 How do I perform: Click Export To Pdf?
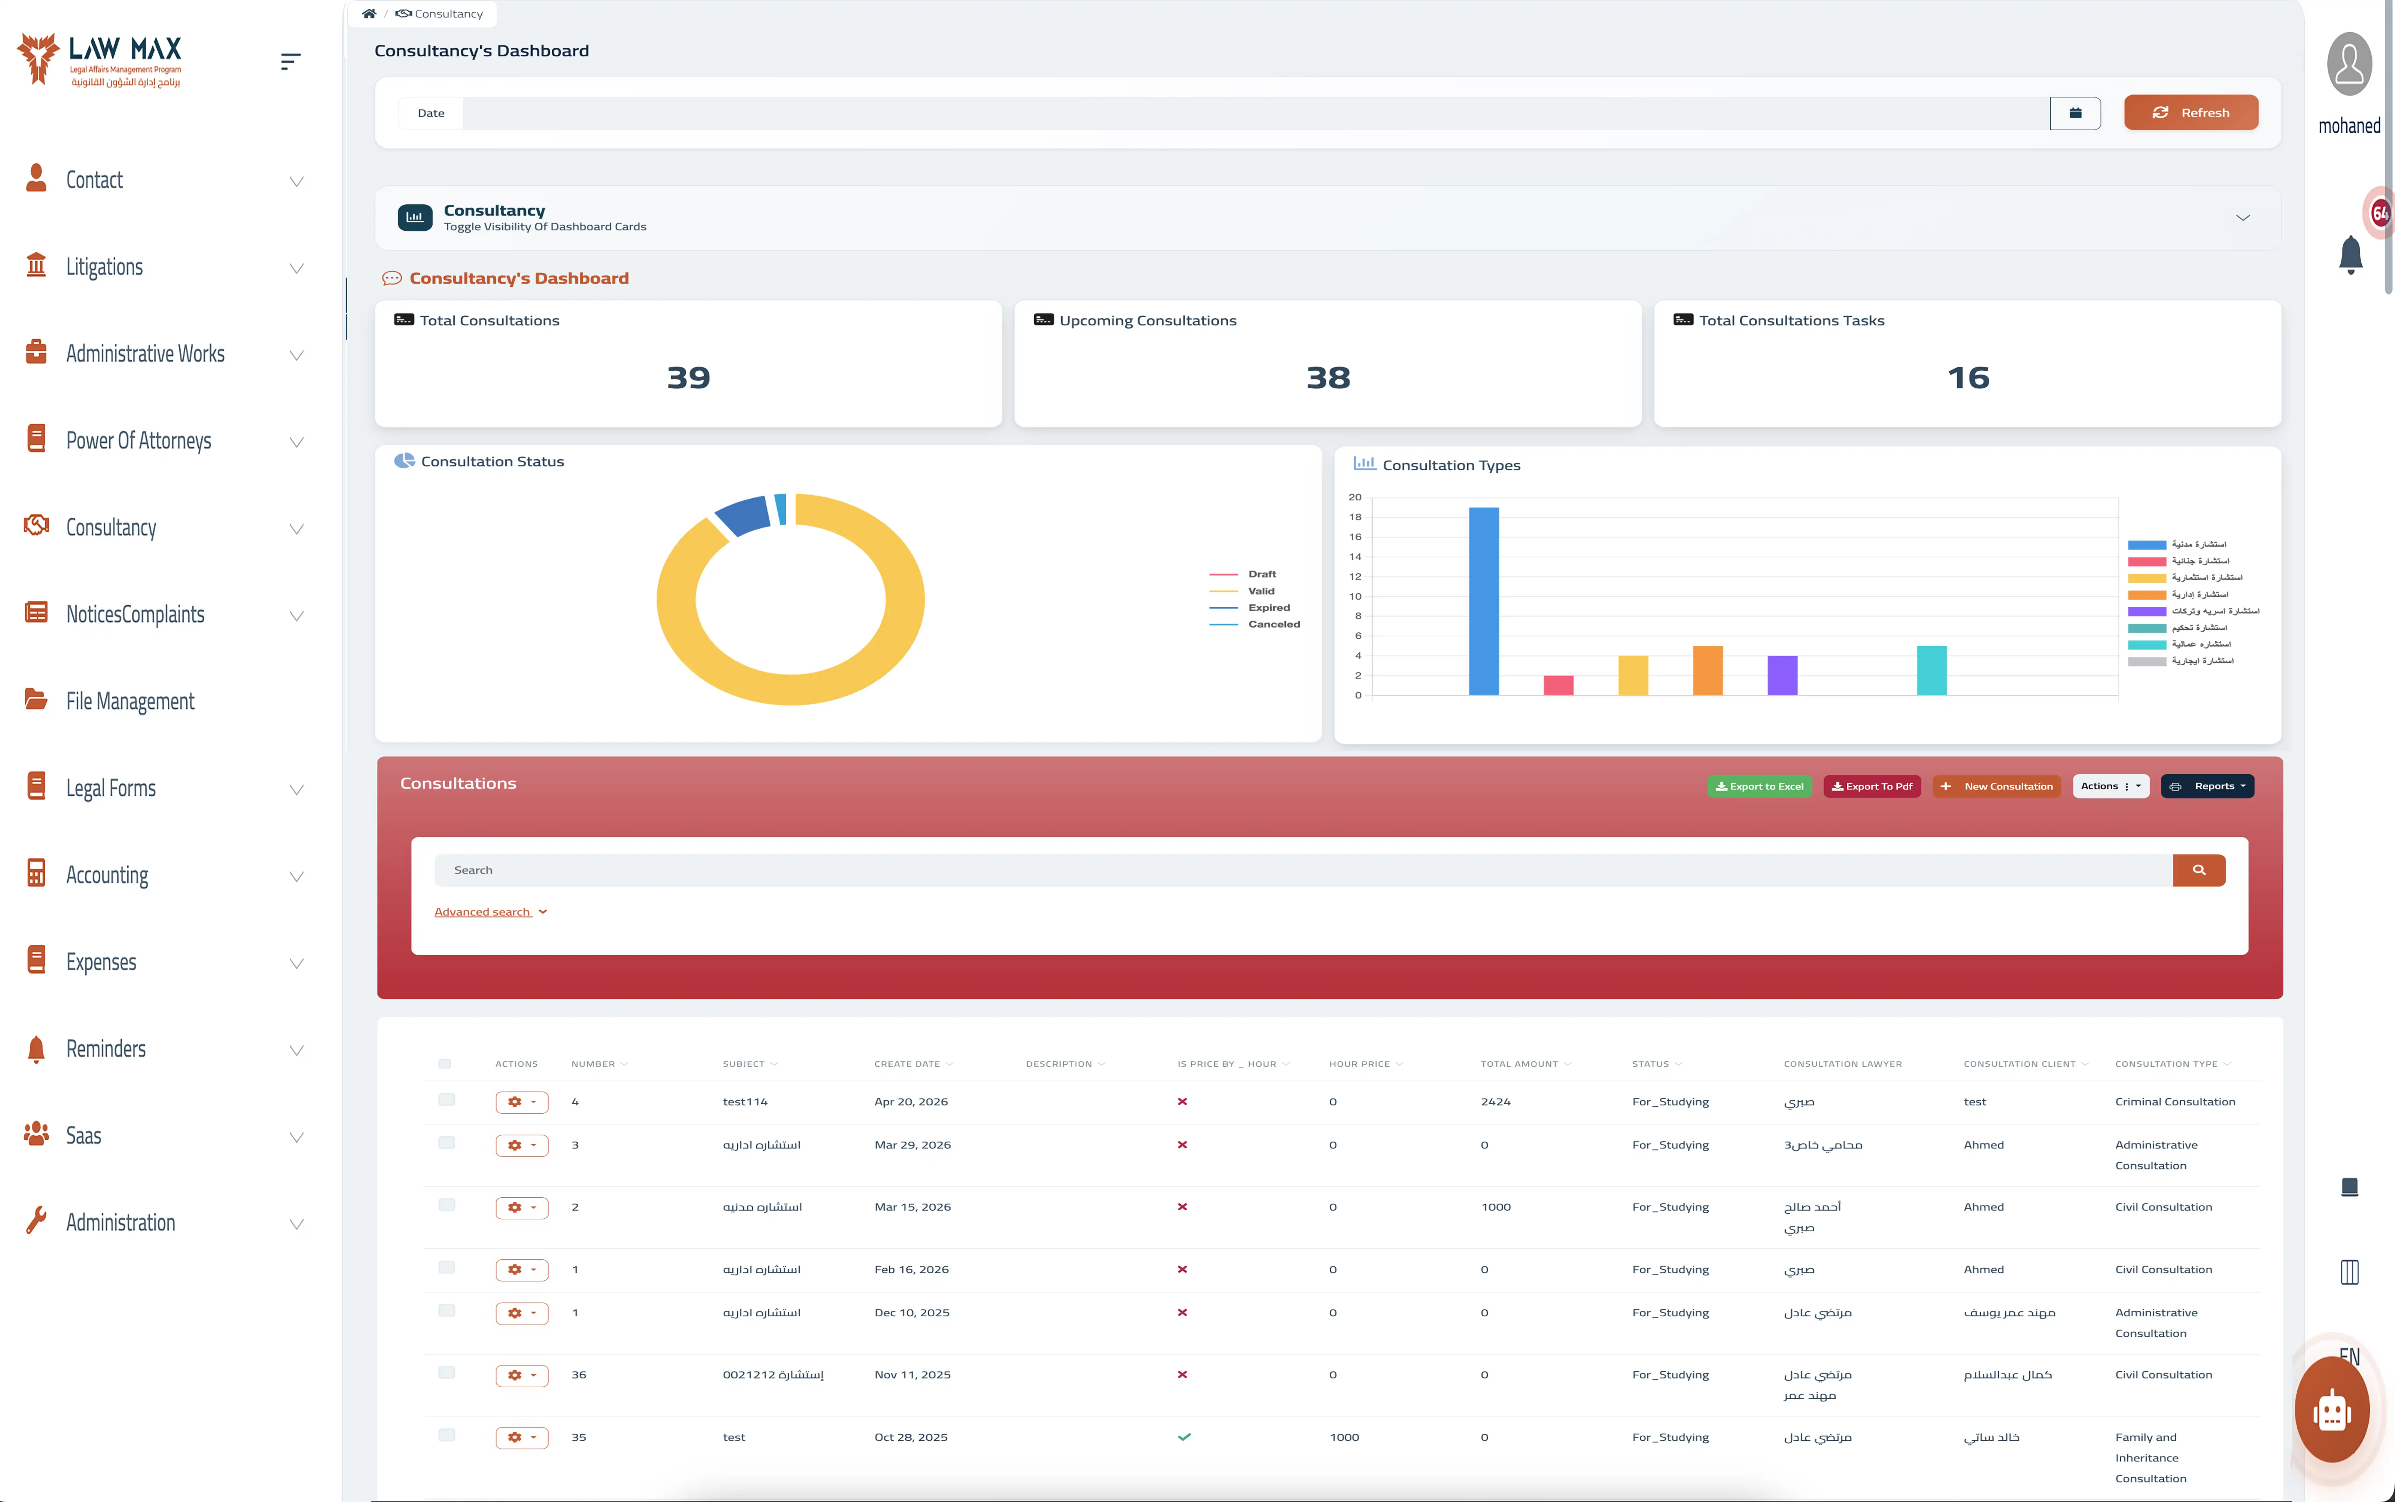click(1872, 787)
